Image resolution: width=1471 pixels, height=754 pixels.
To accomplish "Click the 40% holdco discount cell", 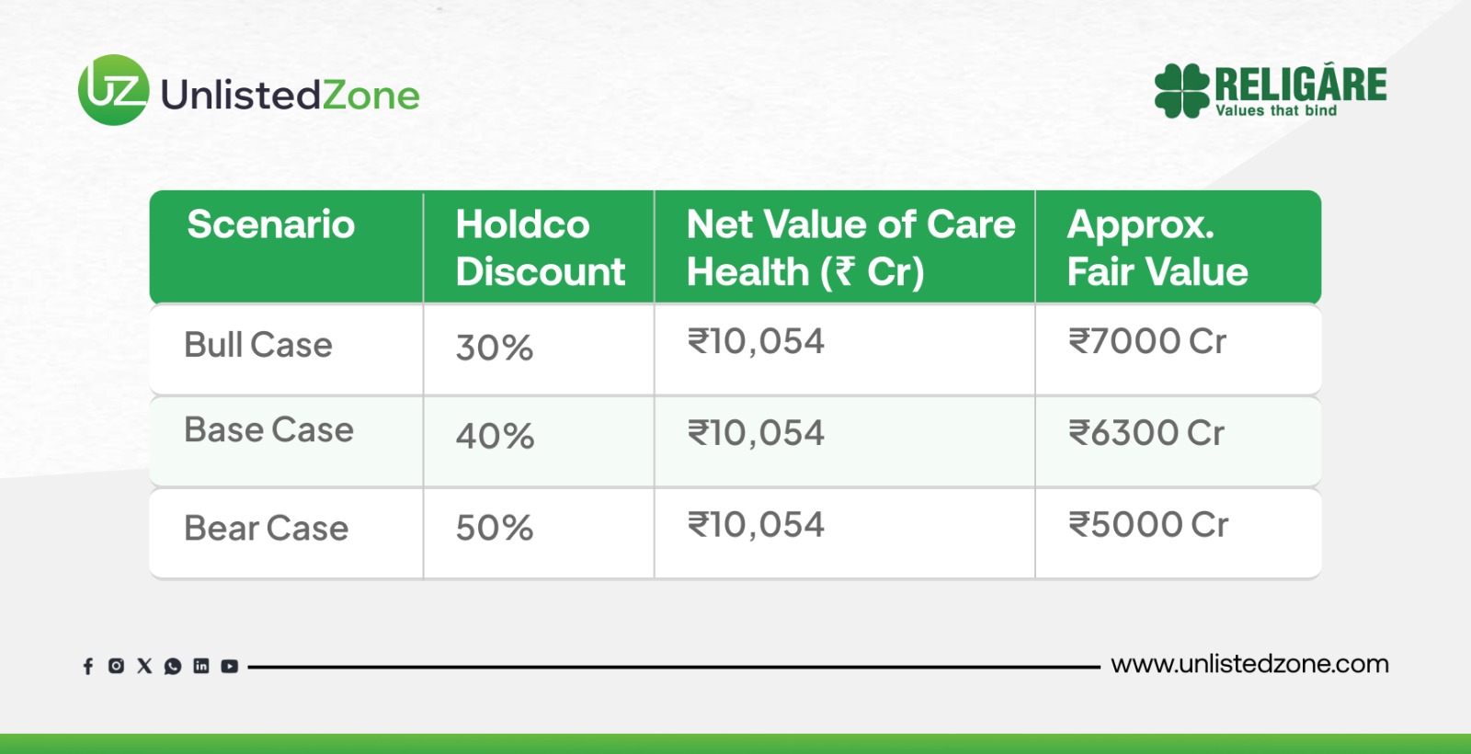I will pyautogui.click(x=495, y=436).
